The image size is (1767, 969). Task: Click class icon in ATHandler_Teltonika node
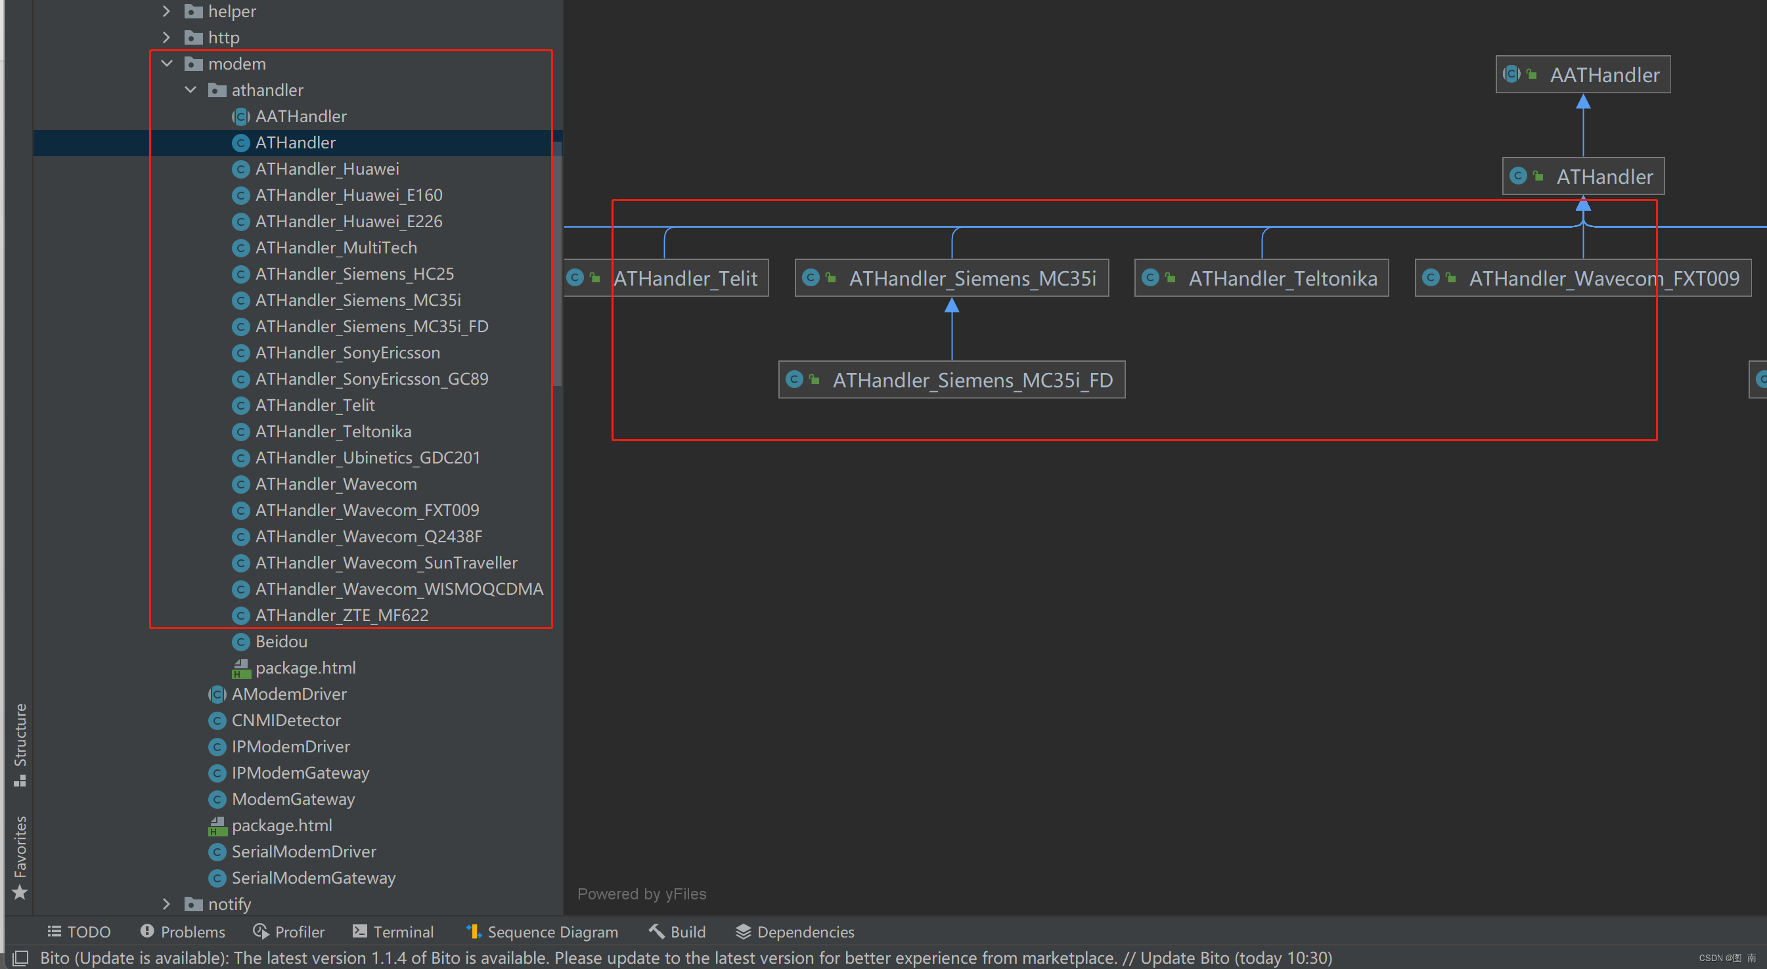[x=1150, y=277]
